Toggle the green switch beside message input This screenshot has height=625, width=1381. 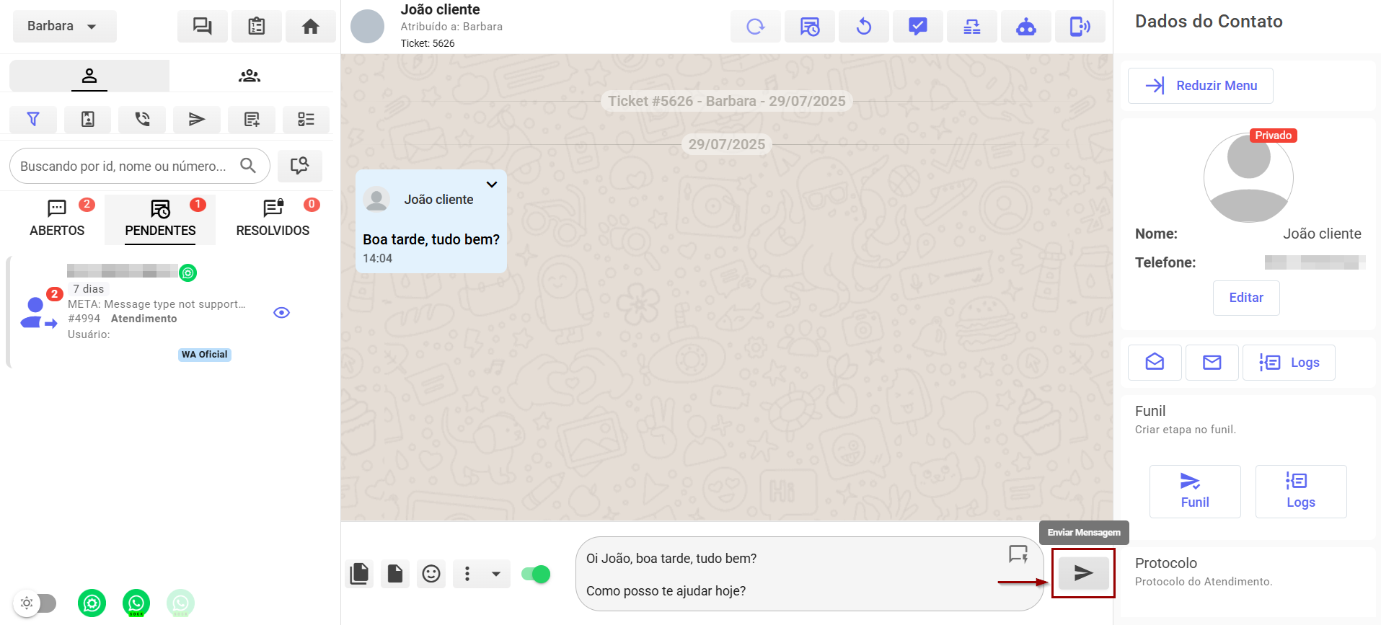point(536,574)
